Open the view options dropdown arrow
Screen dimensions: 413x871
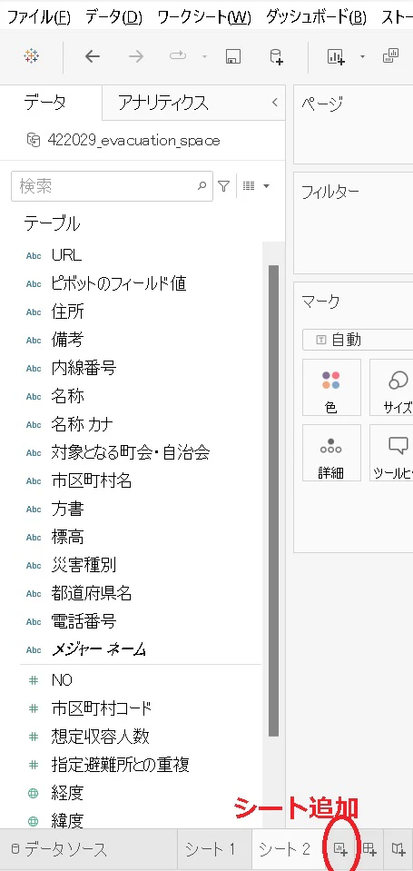(267, 186)
